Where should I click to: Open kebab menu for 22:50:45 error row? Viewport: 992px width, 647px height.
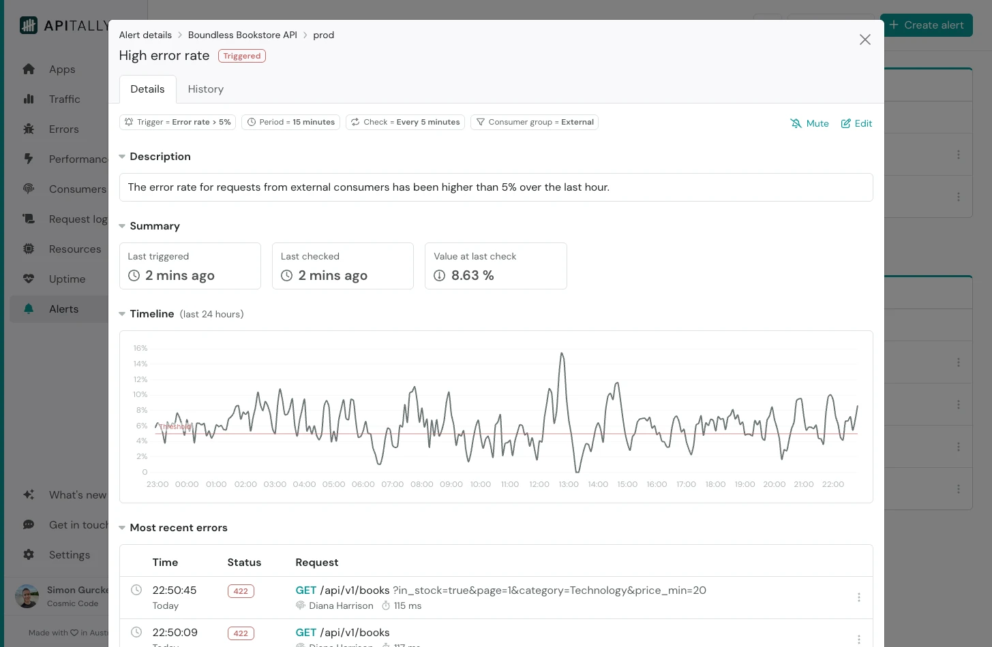click(x=858, y=597)
